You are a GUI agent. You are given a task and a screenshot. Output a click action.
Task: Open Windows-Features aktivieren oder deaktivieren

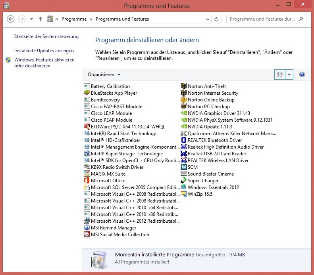click(x=44, y=63)
